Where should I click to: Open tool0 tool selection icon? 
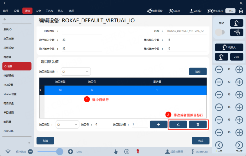coord(171,11)
